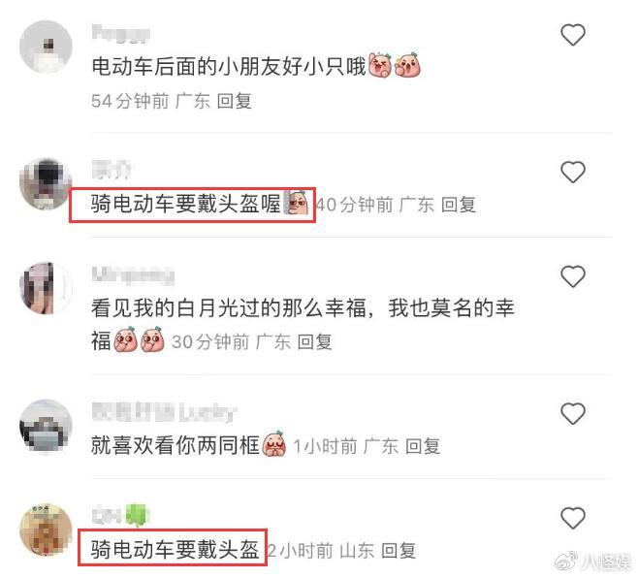The width and height of the screenshot is (638, 578).
Task: Open username above 就喜欢看你两同框
Action: coord(164,412)
